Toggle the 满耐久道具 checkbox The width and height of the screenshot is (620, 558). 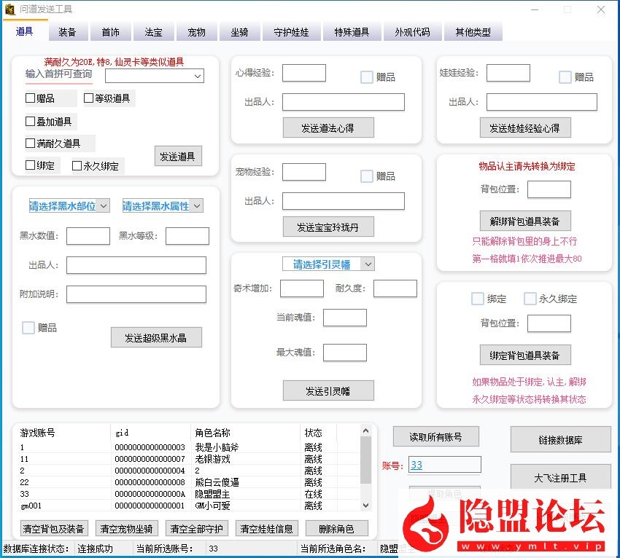31,144
